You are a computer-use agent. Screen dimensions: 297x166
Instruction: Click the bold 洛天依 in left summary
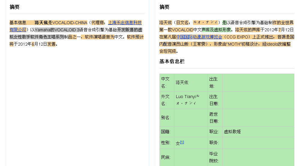pyautogui.click(x=41, y=23)
